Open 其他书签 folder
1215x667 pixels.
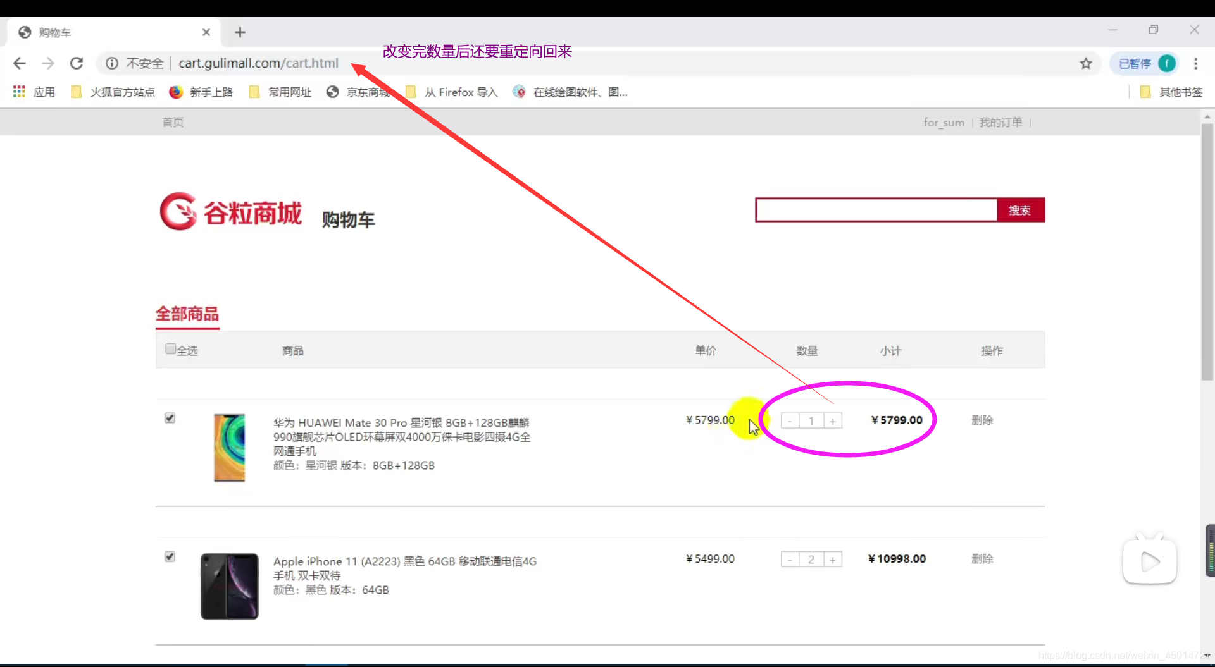[x=1171, y=92]
